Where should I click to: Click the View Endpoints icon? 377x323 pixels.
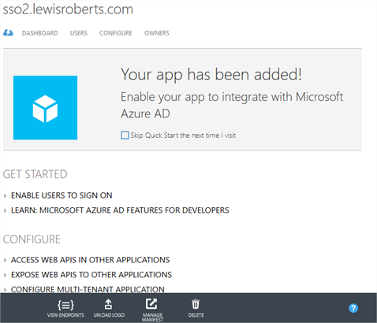point(65,305)
